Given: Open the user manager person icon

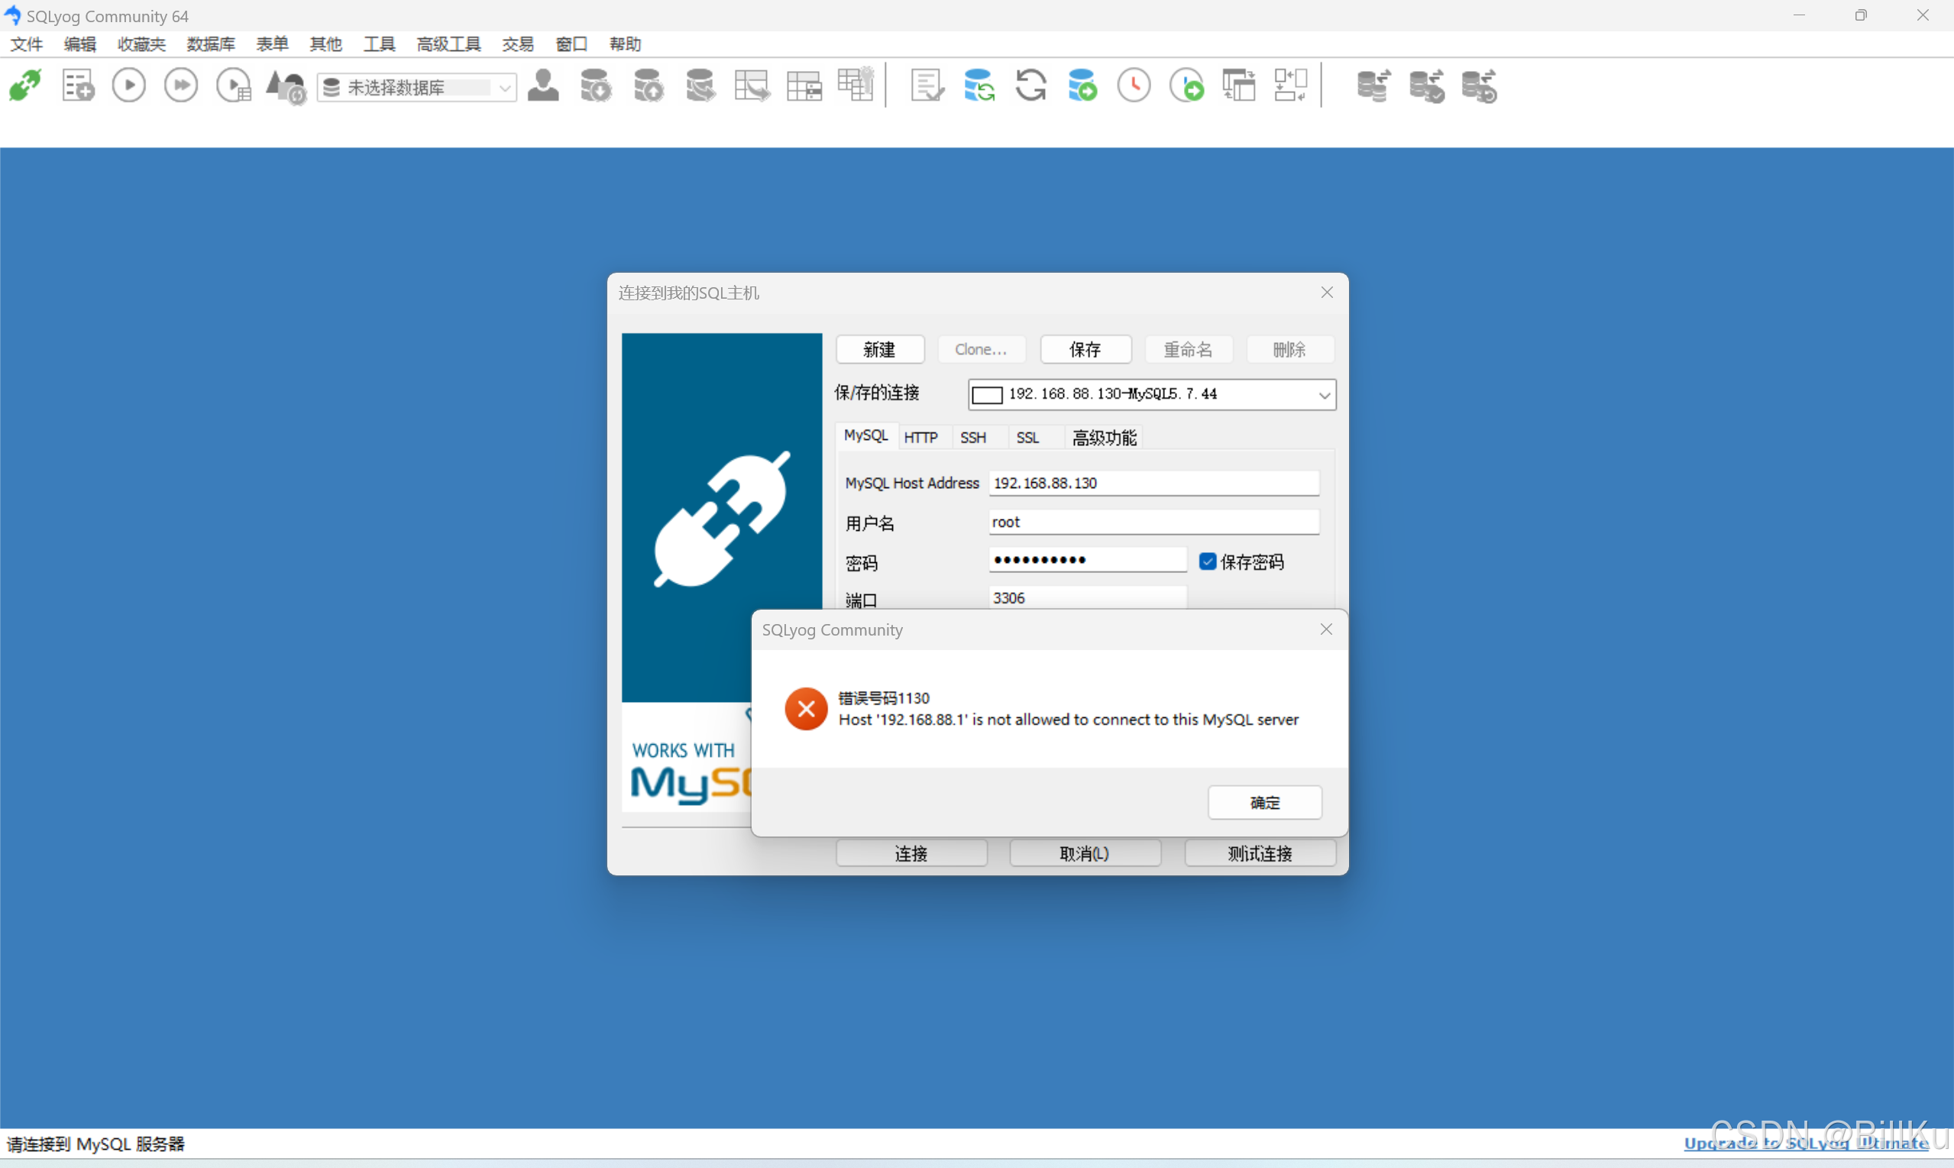Looking at the screenshot, I should (543, 86).
